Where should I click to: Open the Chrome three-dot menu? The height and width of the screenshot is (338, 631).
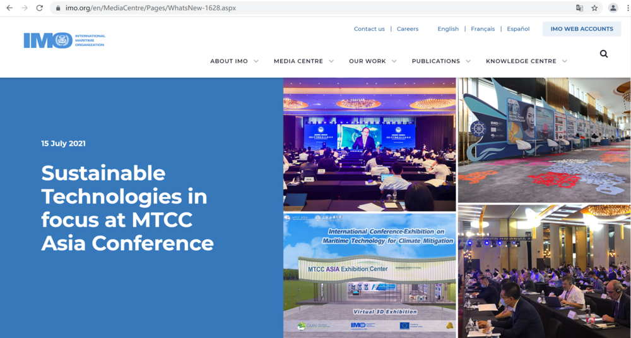pyautogui.click(x=627, y=8)
